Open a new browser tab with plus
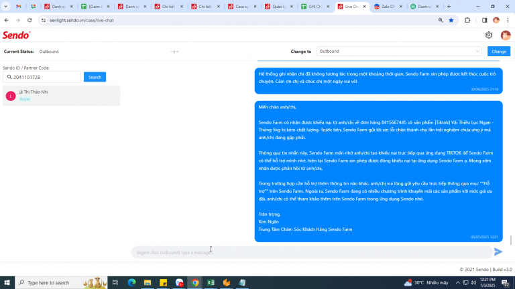The image size is (515, 289). (449, 7)
